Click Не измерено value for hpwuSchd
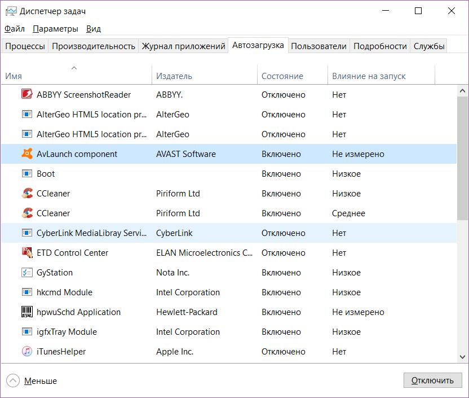This screenshot has height=398, width=469. 359,312
